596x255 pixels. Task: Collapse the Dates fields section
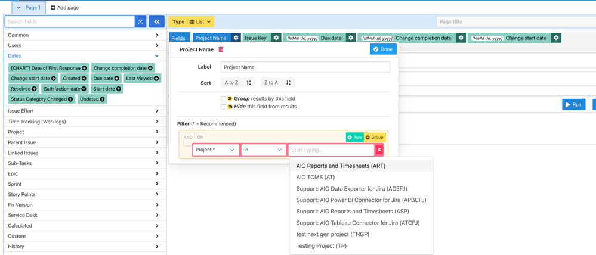pyautogui.click(x=85, y=56)
